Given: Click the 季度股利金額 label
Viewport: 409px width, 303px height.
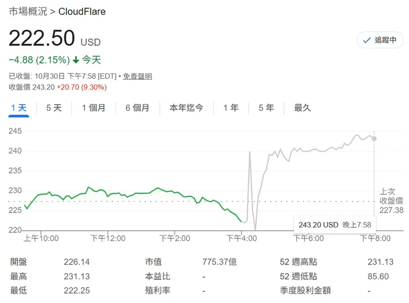Looking at the screenshot, I should (305, 290).
